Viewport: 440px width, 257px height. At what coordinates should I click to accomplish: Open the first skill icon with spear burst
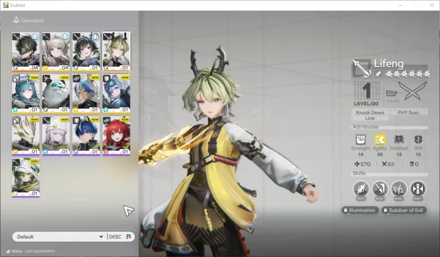[361, 189]
